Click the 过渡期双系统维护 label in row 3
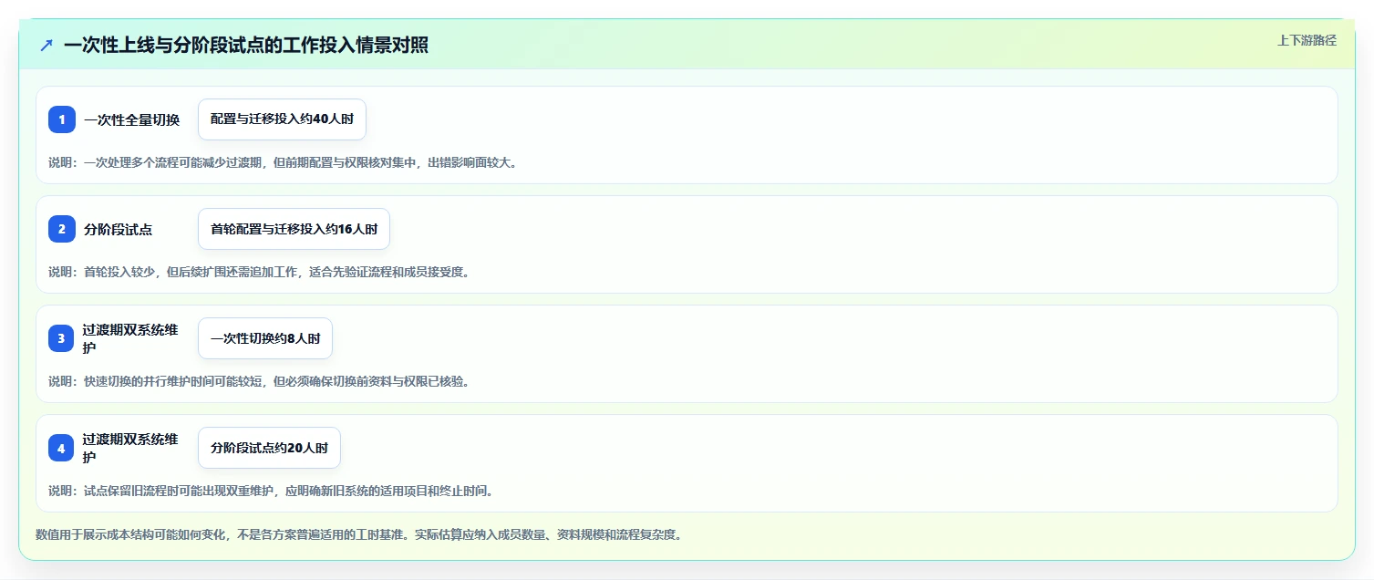 point(130,338)
